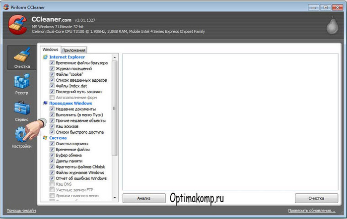
Task: Maximize the Piriform CCleaner window
Action: click(x=326, y=7)
